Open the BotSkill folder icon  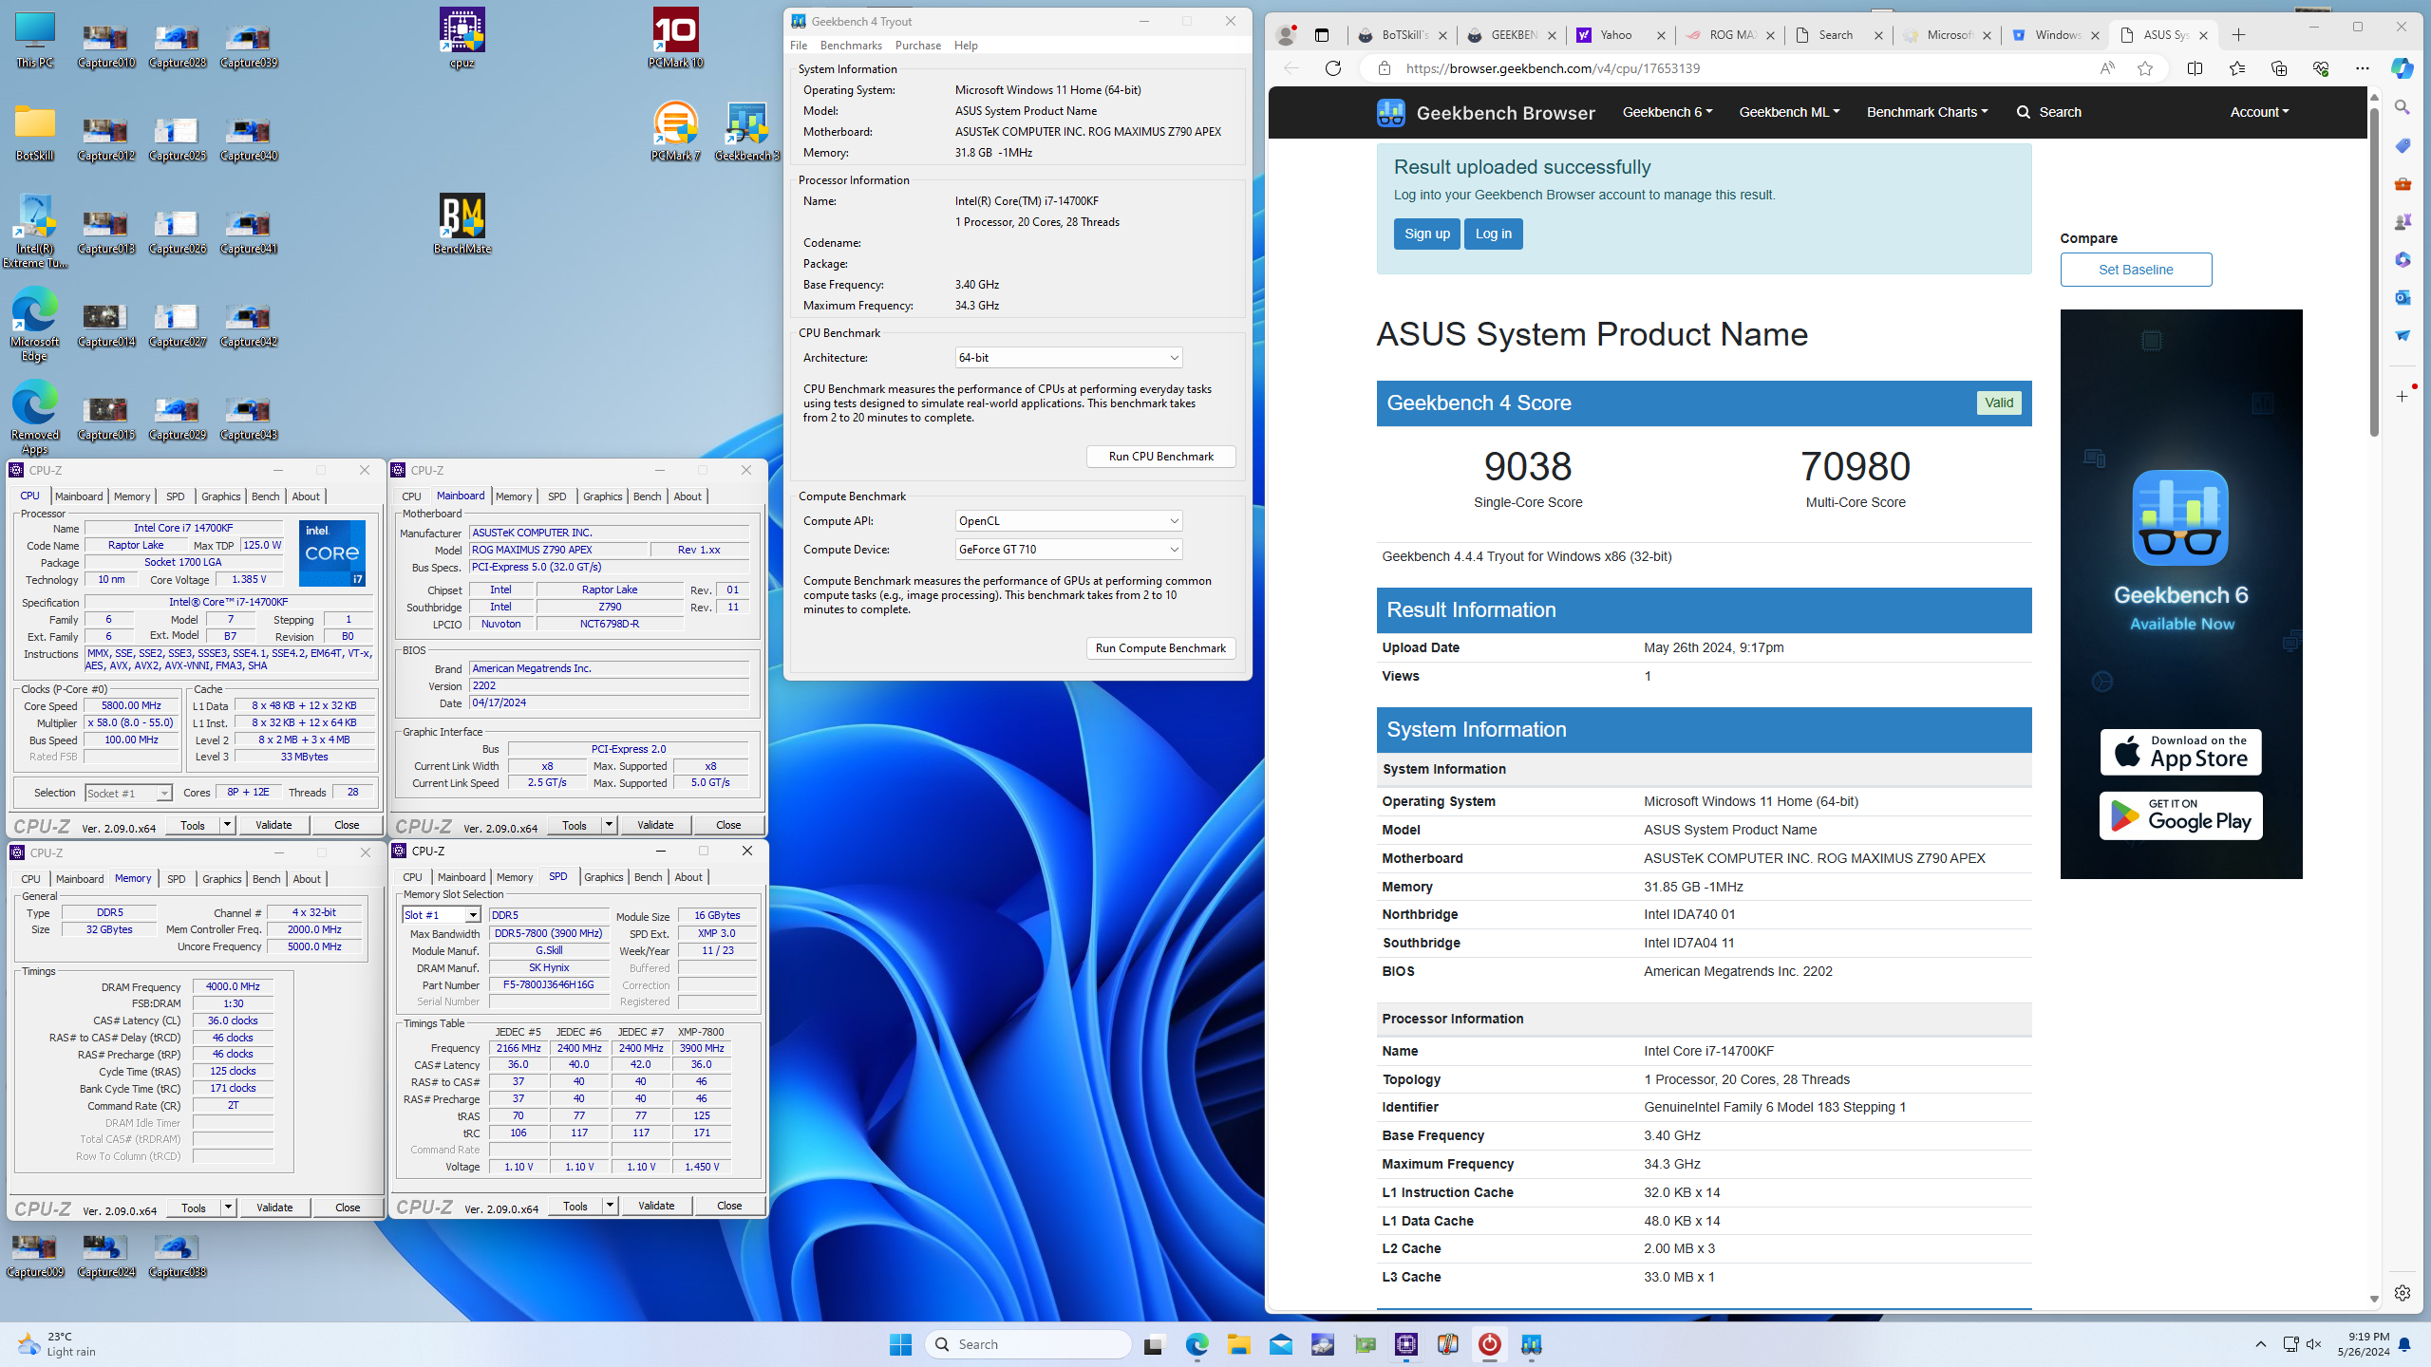click(x=35, y=131)
